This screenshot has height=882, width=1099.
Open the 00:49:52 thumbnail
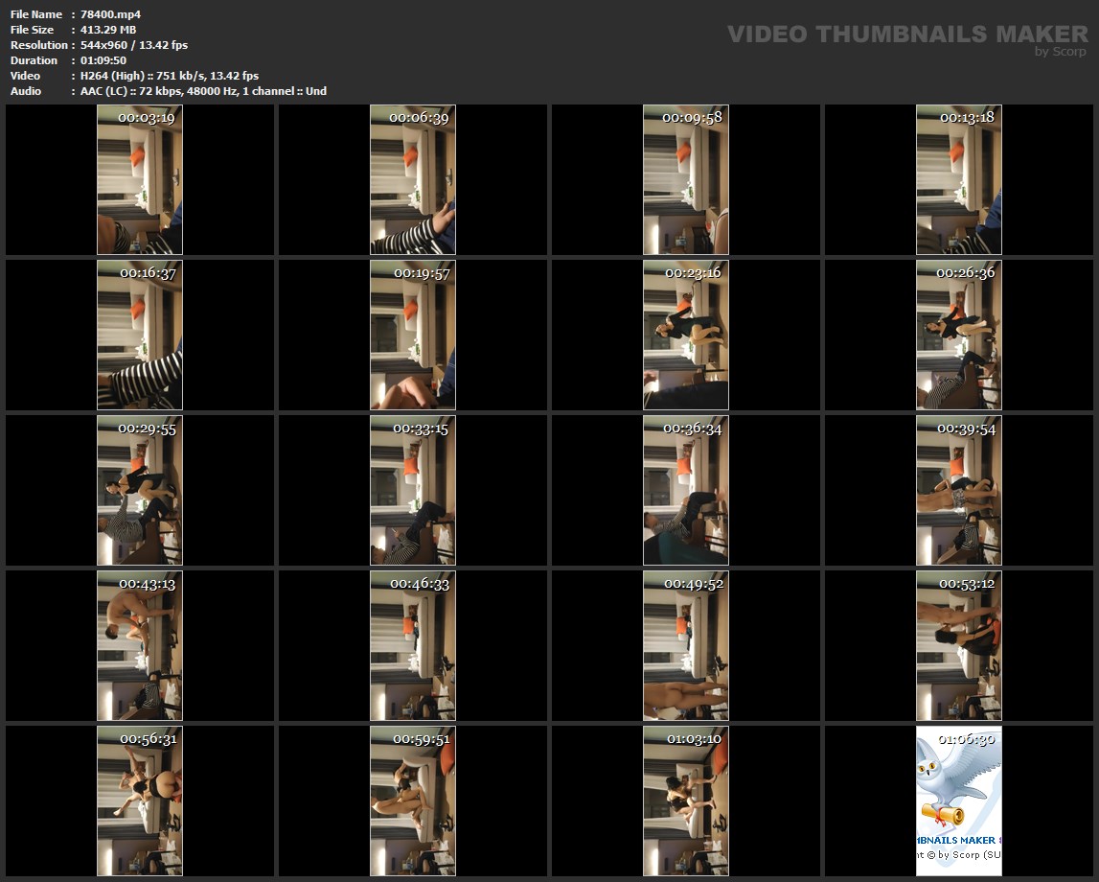[686, 646]
